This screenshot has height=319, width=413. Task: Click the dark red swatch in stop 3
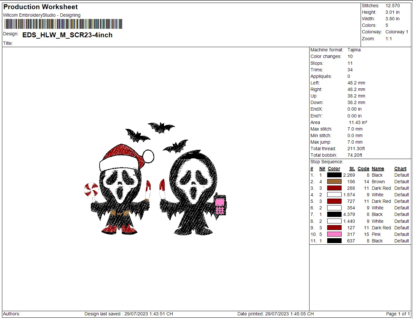pos(334,188)
